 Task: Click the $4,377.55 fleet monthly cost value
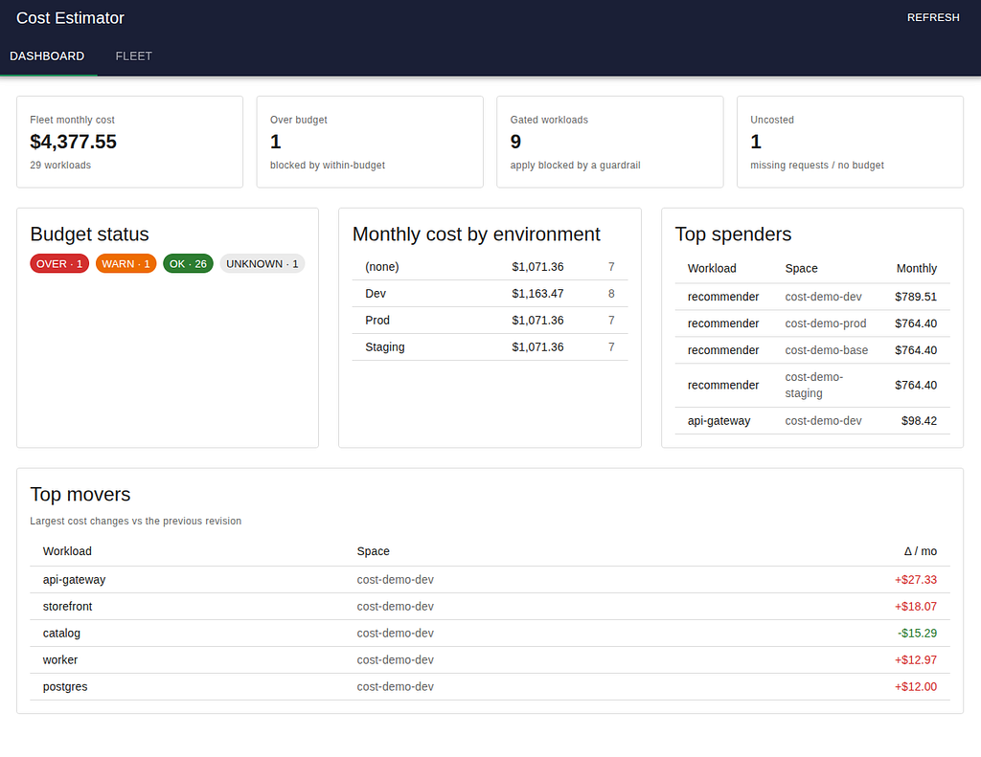tap(73, 142)
